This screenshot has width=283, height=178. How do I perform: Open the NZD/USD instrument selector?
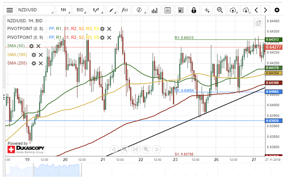(35, 10)
